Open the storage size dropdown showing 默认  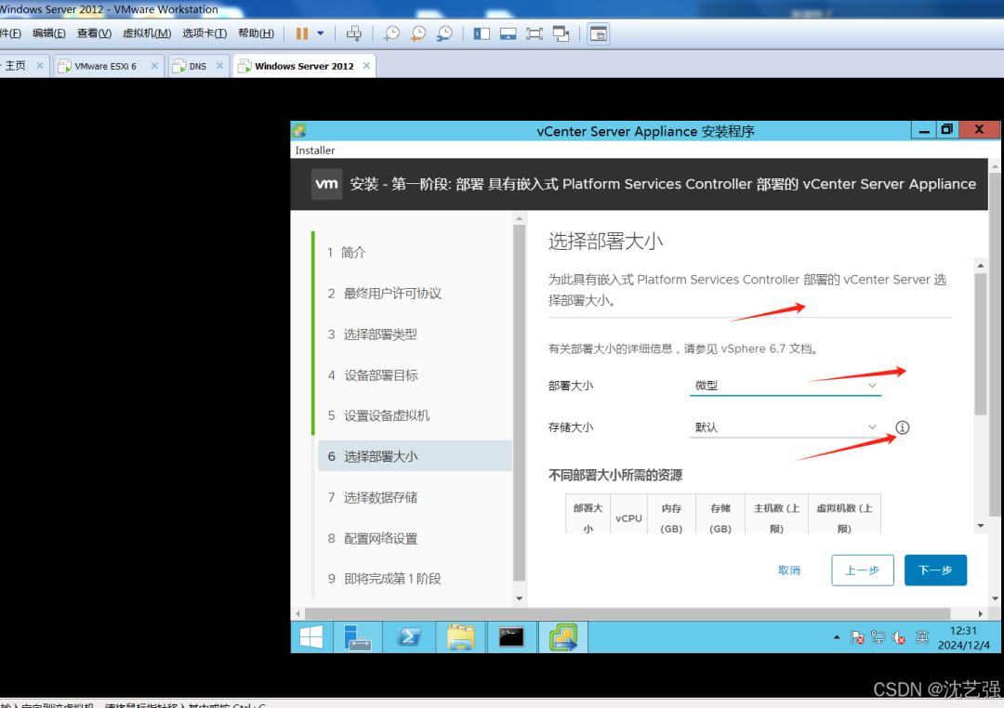pos(785,427)
